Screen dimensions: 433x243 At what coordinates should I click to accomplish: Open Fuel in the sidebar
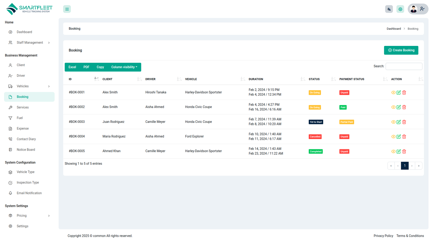pos(20,118)
